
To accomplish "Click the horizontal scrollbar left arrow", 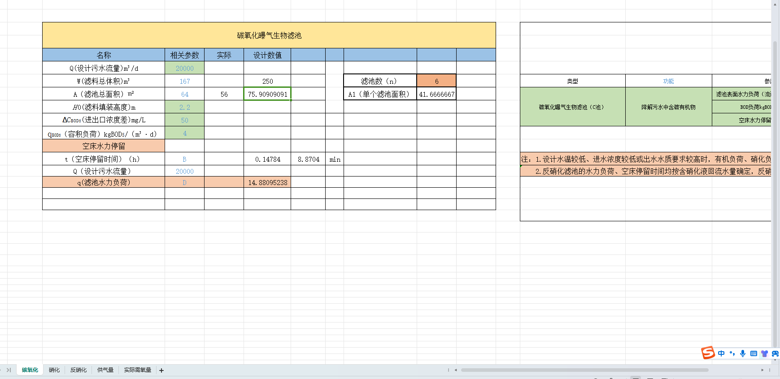I will (x=456, y=370).
